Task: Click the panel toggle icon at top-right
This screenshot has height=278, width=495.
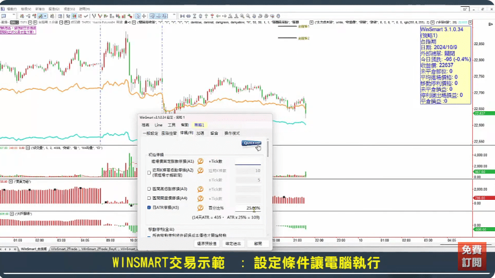Action: click(x=490, y=24)
